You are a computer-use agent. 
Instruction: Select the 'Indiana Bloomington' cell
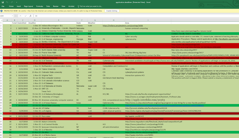coord(59,26)
